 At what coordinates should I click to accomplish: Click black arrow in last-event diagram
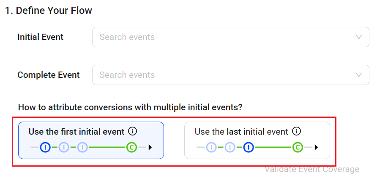(316, 147)
